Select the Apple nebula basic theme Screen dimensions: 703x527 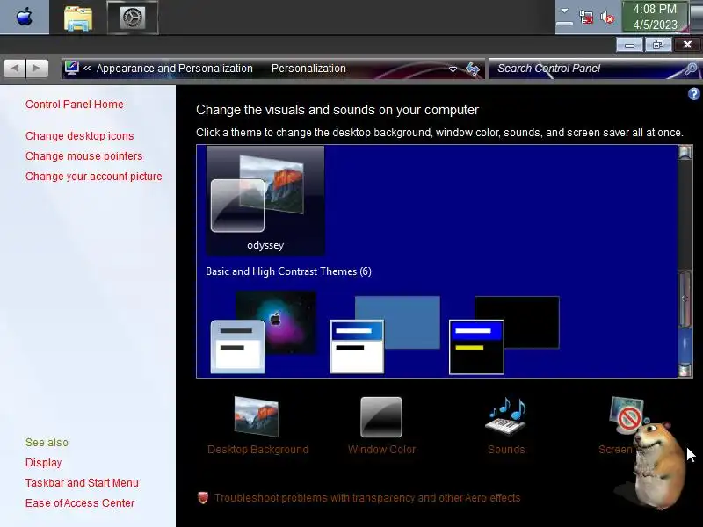[x=264, y=332]
